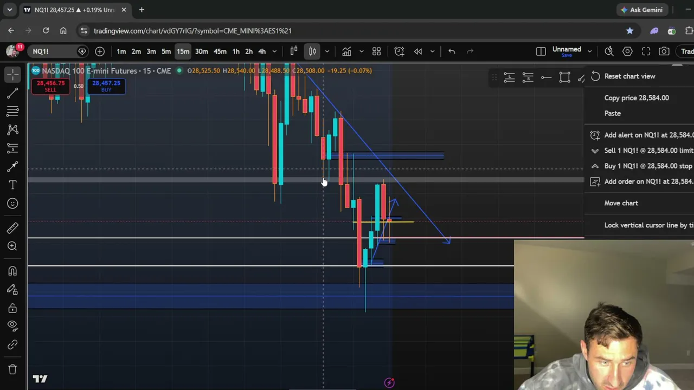Select the candlestick chart type icon
Image resolution: width=694 pixels, height=390 pixels.
coord(313,51)
